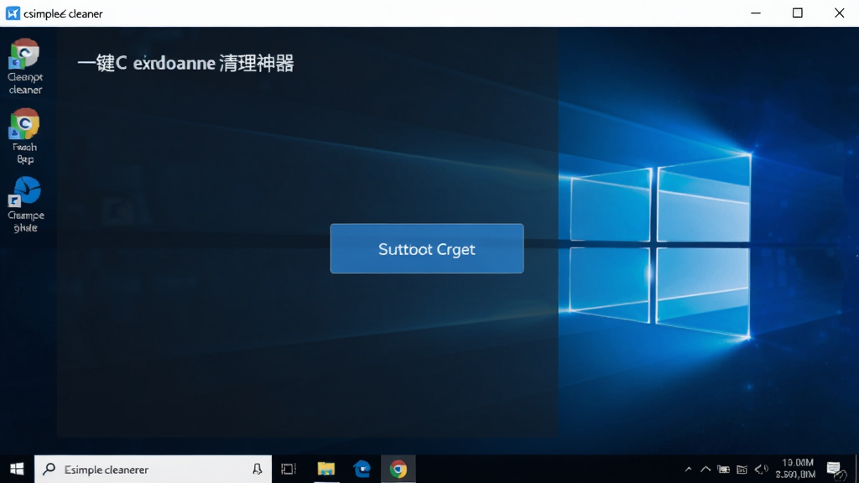
Task: Open the notification center icon
Action: 835,470
